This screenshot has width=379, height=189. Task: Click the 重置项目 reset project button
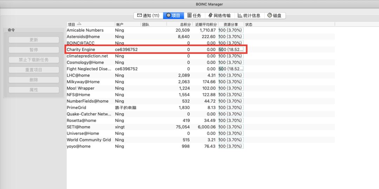click(34, 70)
